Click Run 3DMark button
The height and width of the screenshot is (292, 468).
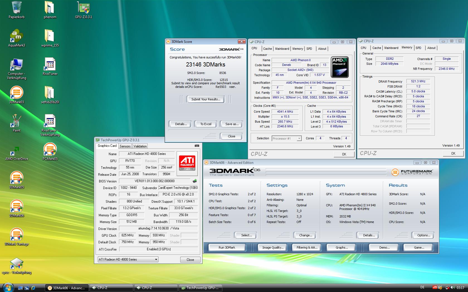click(227, 248)
